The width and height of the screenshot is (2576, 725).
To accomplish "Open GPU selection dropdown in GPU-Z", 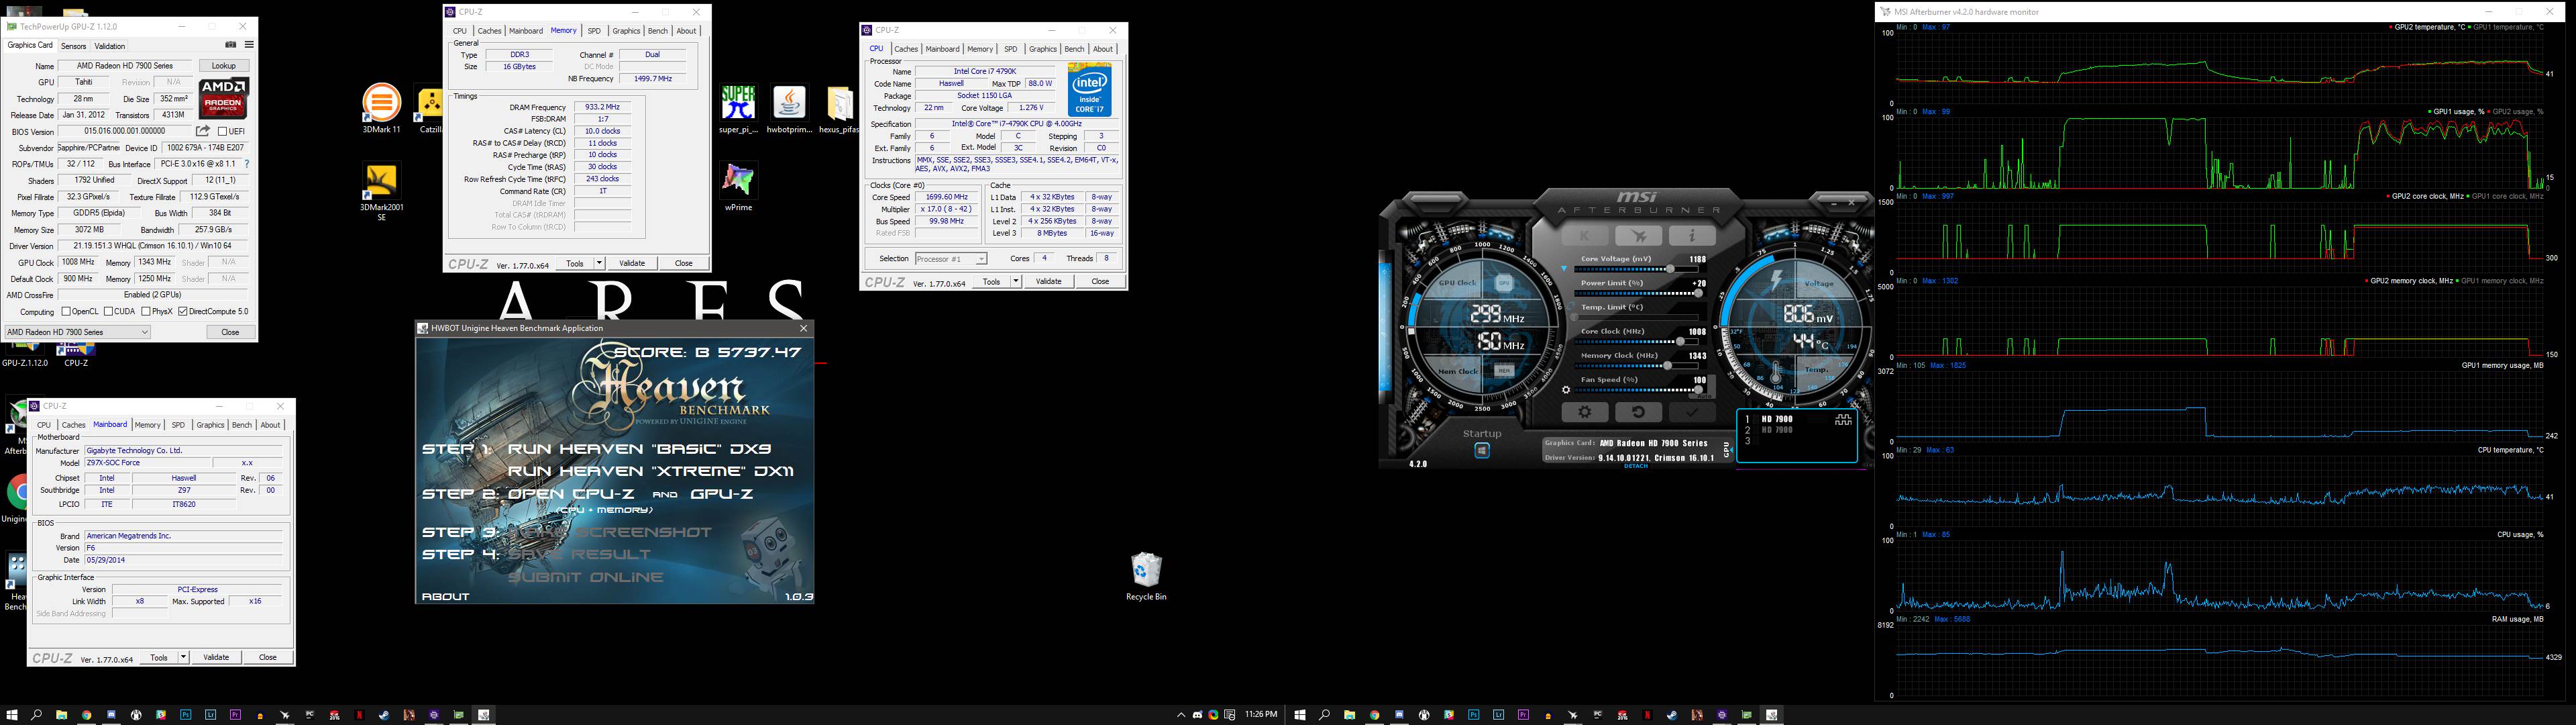I will 77,332.
